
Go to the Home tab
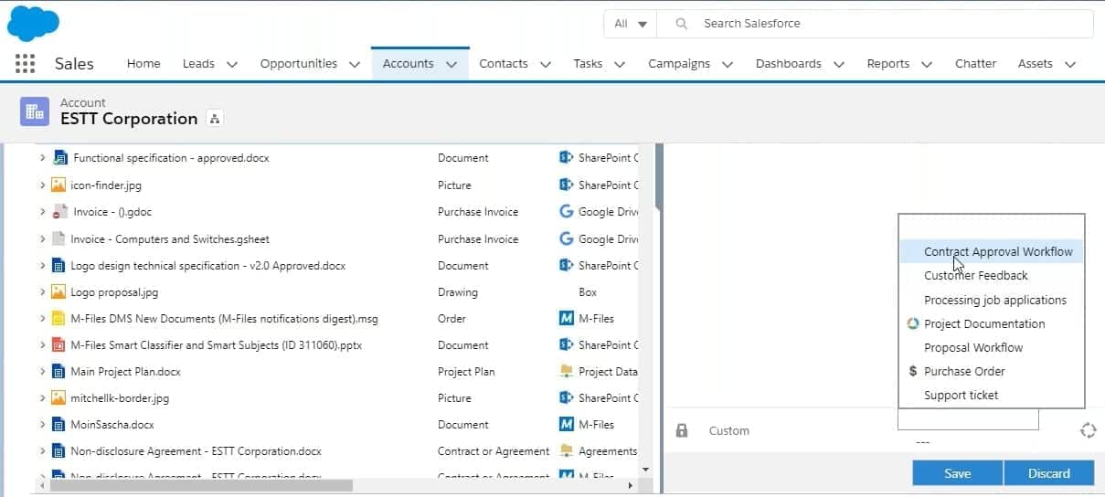[143, 64]
